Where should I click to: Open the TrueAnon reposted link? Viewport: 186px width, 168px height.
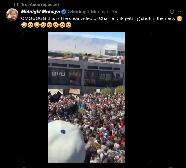click(40, 4)
